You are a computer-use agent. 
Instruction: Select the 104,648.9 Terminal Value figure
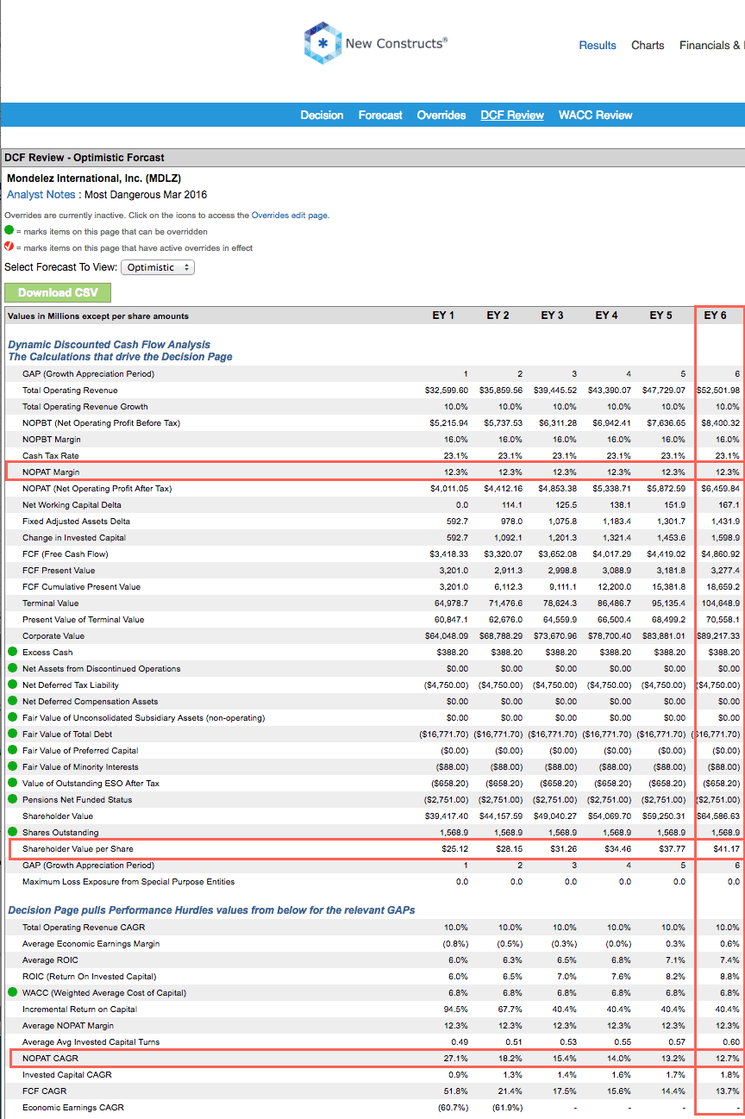pos(719,603)
